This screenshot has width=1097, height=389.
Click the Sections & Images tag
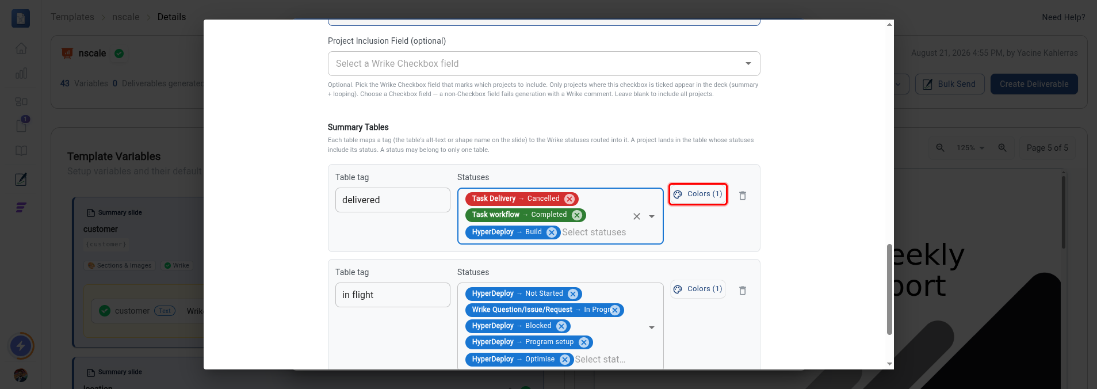pos(120,266)
